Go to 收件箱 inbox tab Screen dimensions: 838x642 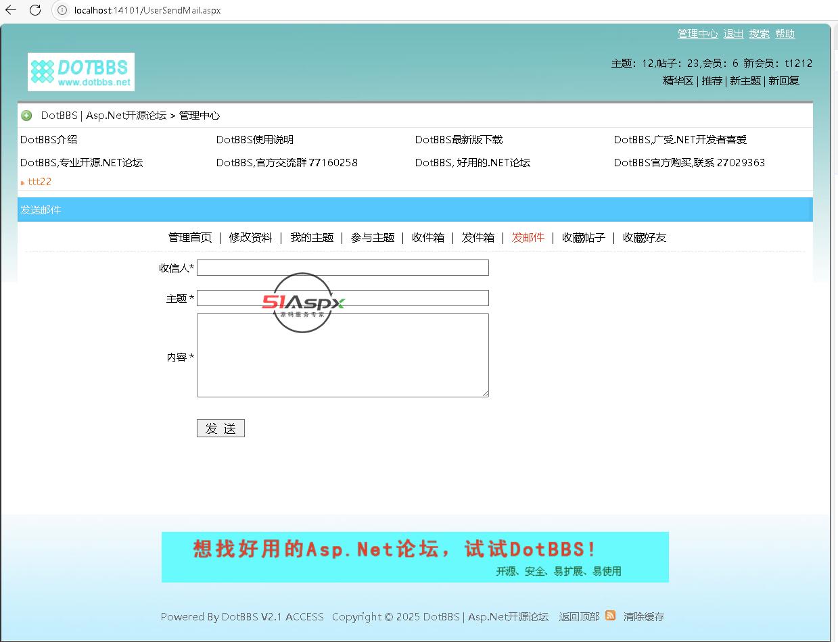[428, 238]
